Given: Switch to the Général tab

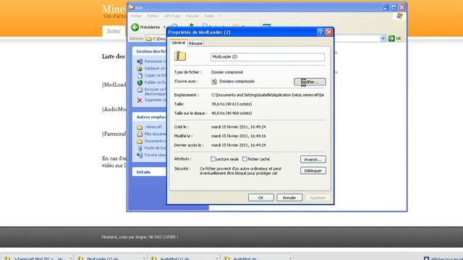Looking at the screenshot, I should tap(179, 43).
